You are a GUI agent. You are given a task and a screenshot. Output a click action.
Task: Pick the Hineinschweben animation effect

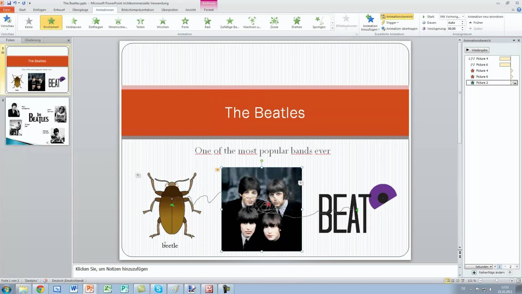[118, 23]
